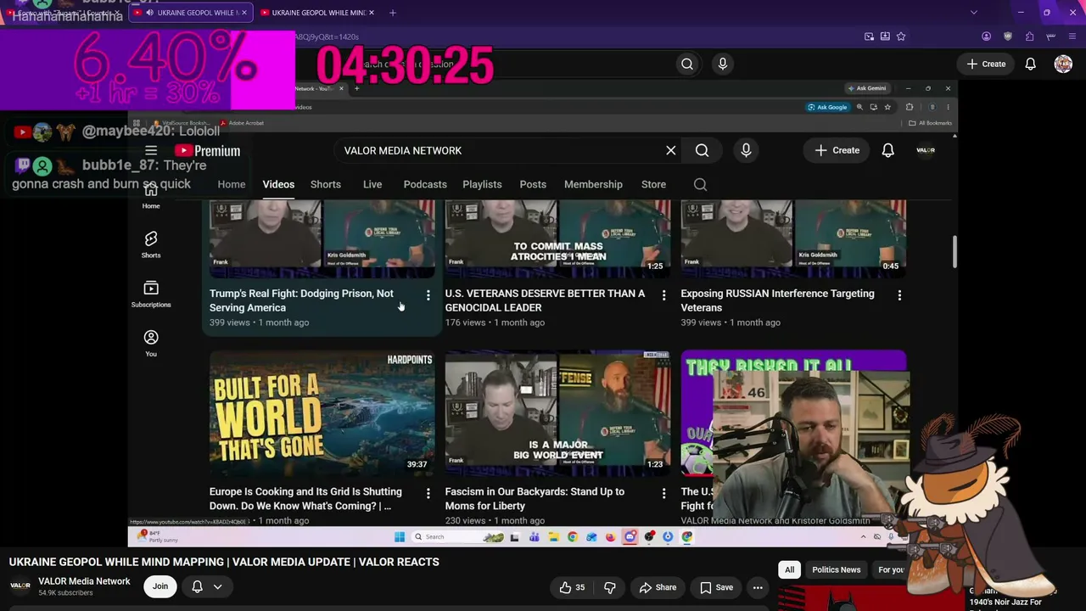1086x611 pixels.
Task: Click the Share button below the video
Action: (x=658, y=587)
